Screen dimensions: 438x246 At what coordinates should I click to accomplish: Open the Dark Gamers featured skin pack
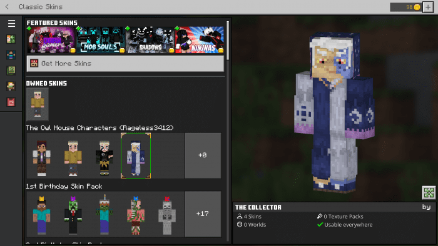coord(52,40)
